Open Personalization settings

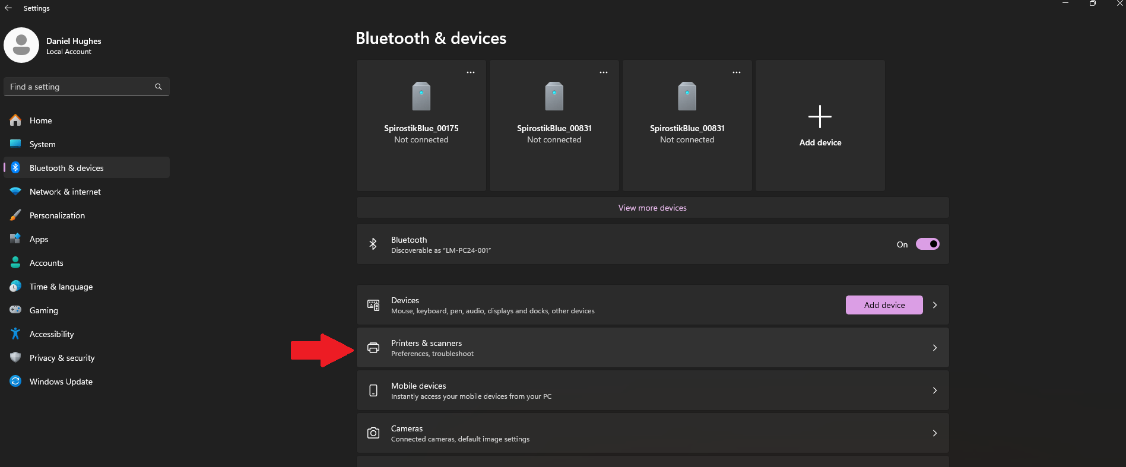(87, 215)
